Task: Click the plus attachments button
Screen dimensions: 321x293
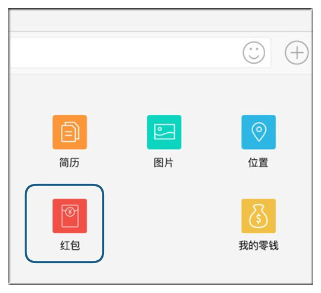Action: (297, 52)
